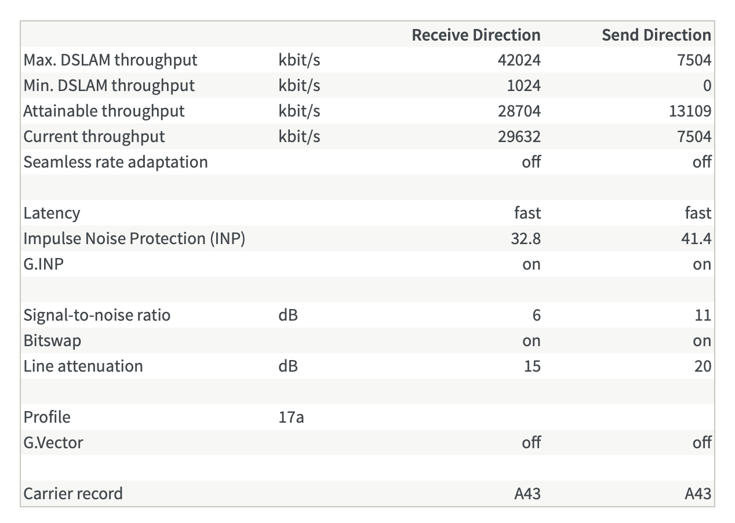Select the G.INP row label
Viewport: 735px width, 523px height.
coord(43,264)
